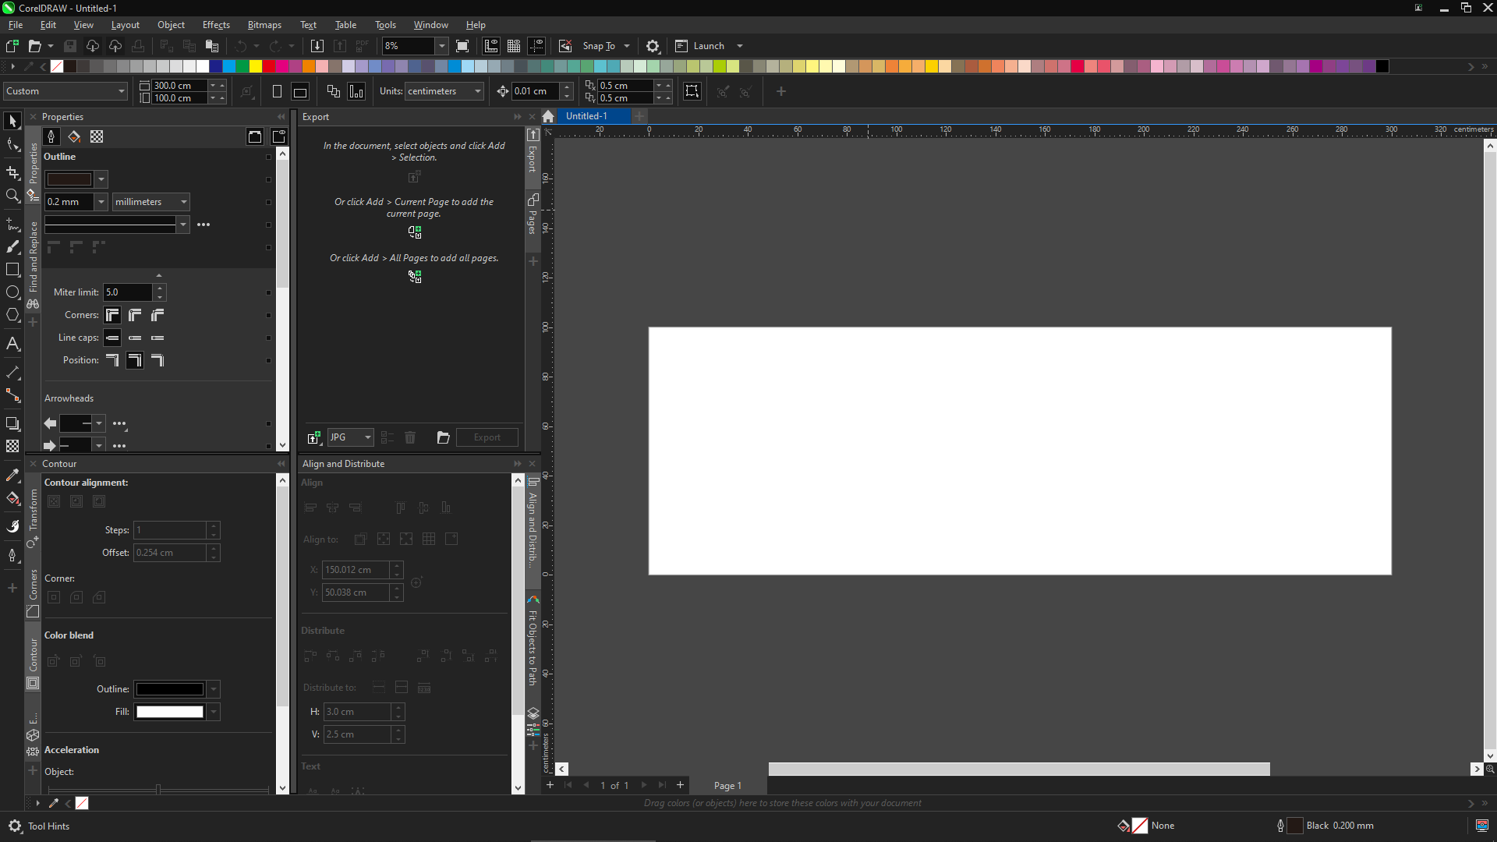Open the outline color picker in Properties
The width and height of the screenshot is (1497, 842).
(x=76, y=179)
